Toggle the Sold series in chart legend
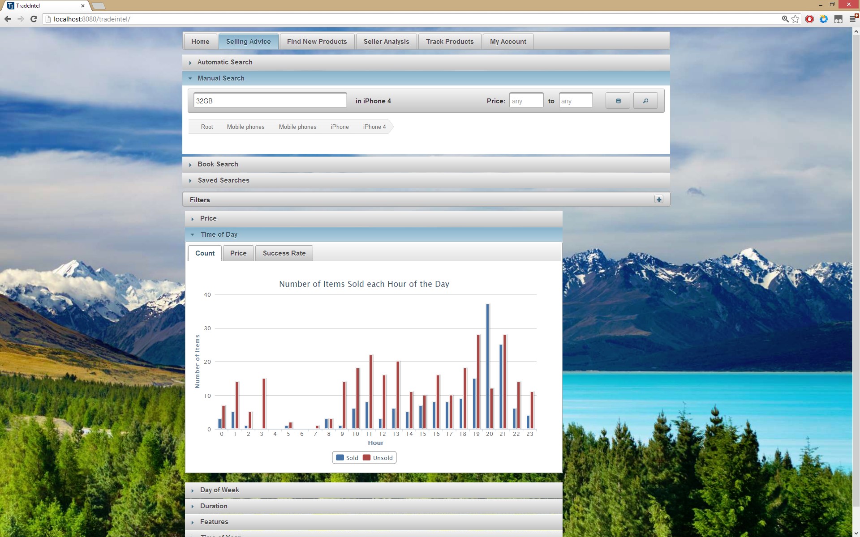Screen dimensions: 860x537 tap(352, 458)
